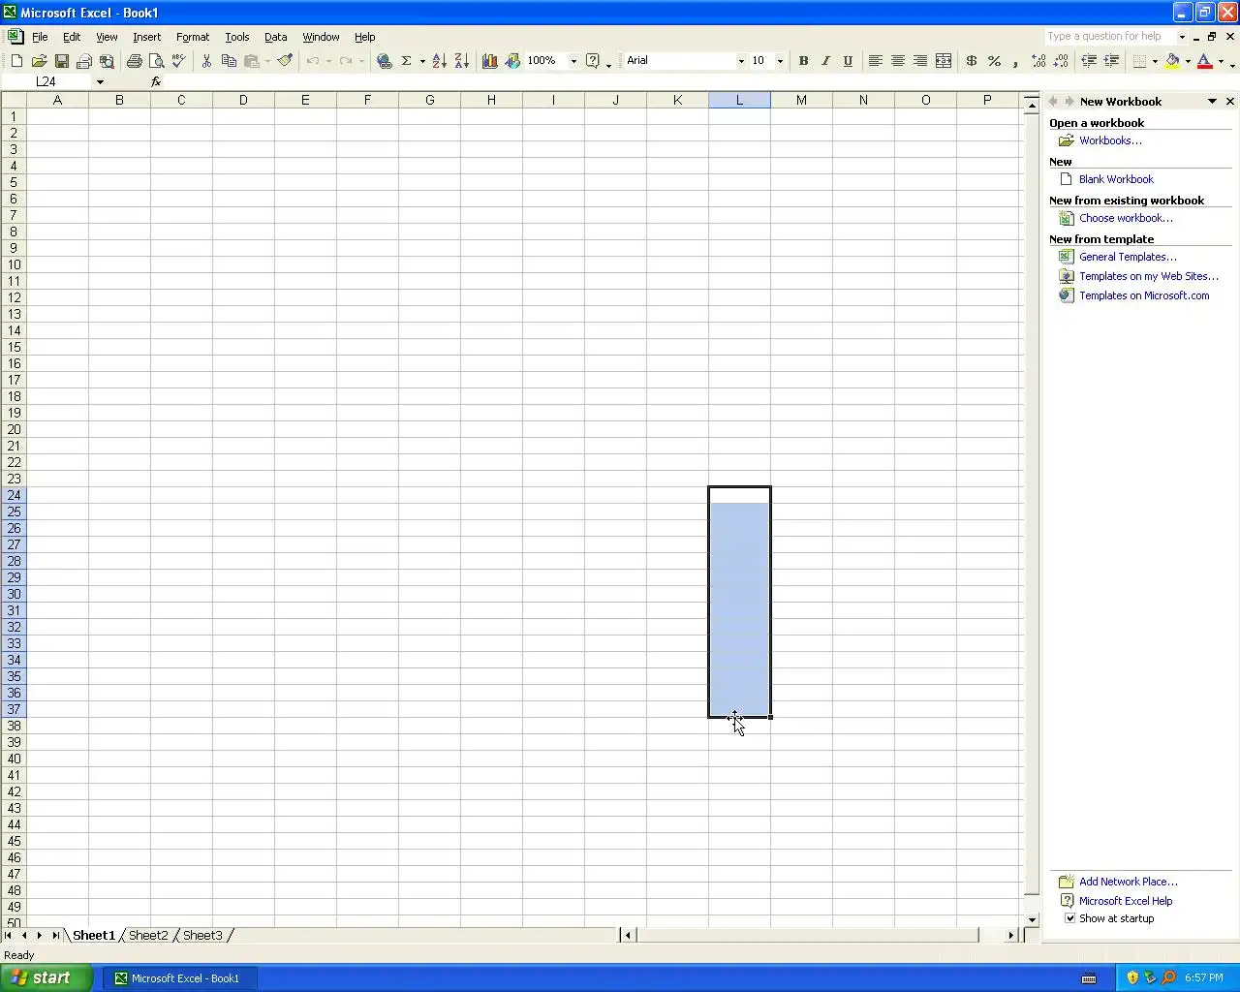Open the Zoom percentage dropdown
Screen dimensions: 1240x992
tap(573, 61)
